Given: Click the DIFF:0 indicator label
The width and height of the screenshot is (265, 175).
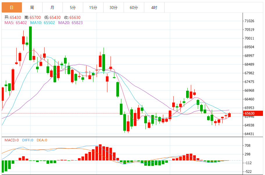Looking at the screenshot, I should (x=28, y=140).
